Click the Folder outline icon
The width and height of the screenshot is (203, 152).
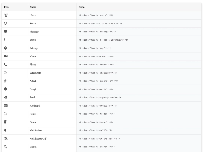pos(5,114)
